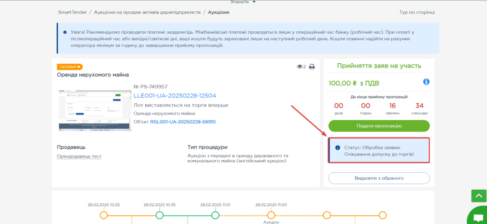
Task: Open Аукціони на продаж активів держпідприємств breadcrumb
Action: tap(147, 12)
